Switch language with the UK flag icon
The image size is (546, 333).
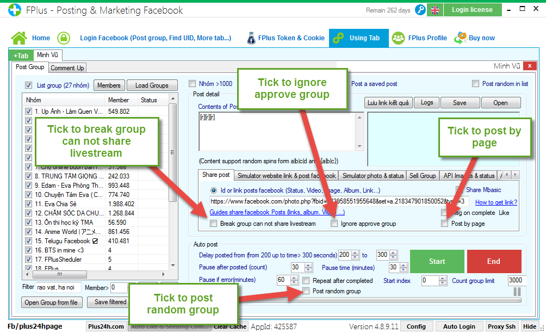point(435,10)
